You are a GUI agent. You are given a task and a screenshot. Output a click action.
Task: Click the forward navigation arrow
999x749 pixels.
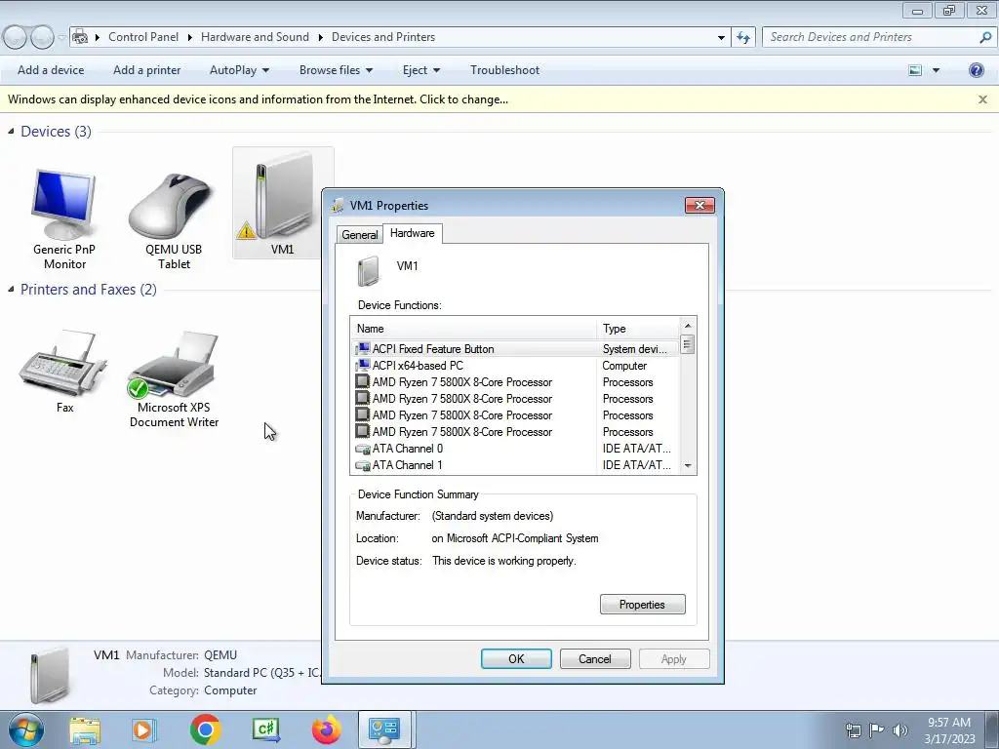[42, 37]
